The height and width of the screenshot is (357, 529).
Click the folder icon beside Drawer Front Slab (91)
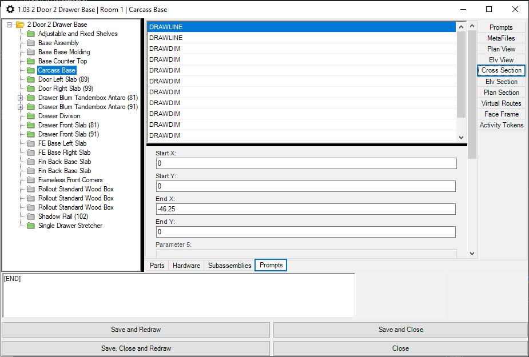click(x=31, y=134)
